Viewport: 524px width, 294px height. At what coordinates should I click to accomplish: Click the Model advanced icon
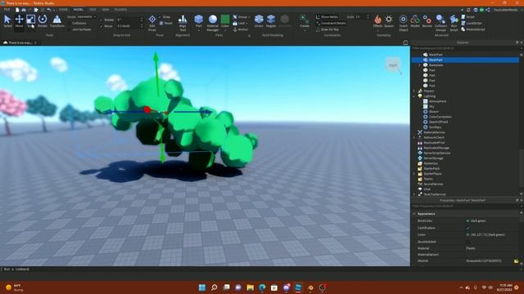pos(415,21)
